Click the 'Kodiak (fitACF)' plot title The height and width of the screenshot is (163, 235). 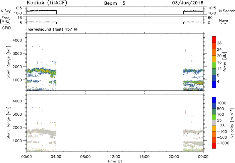pyautogui.click(x=47, y=3)
